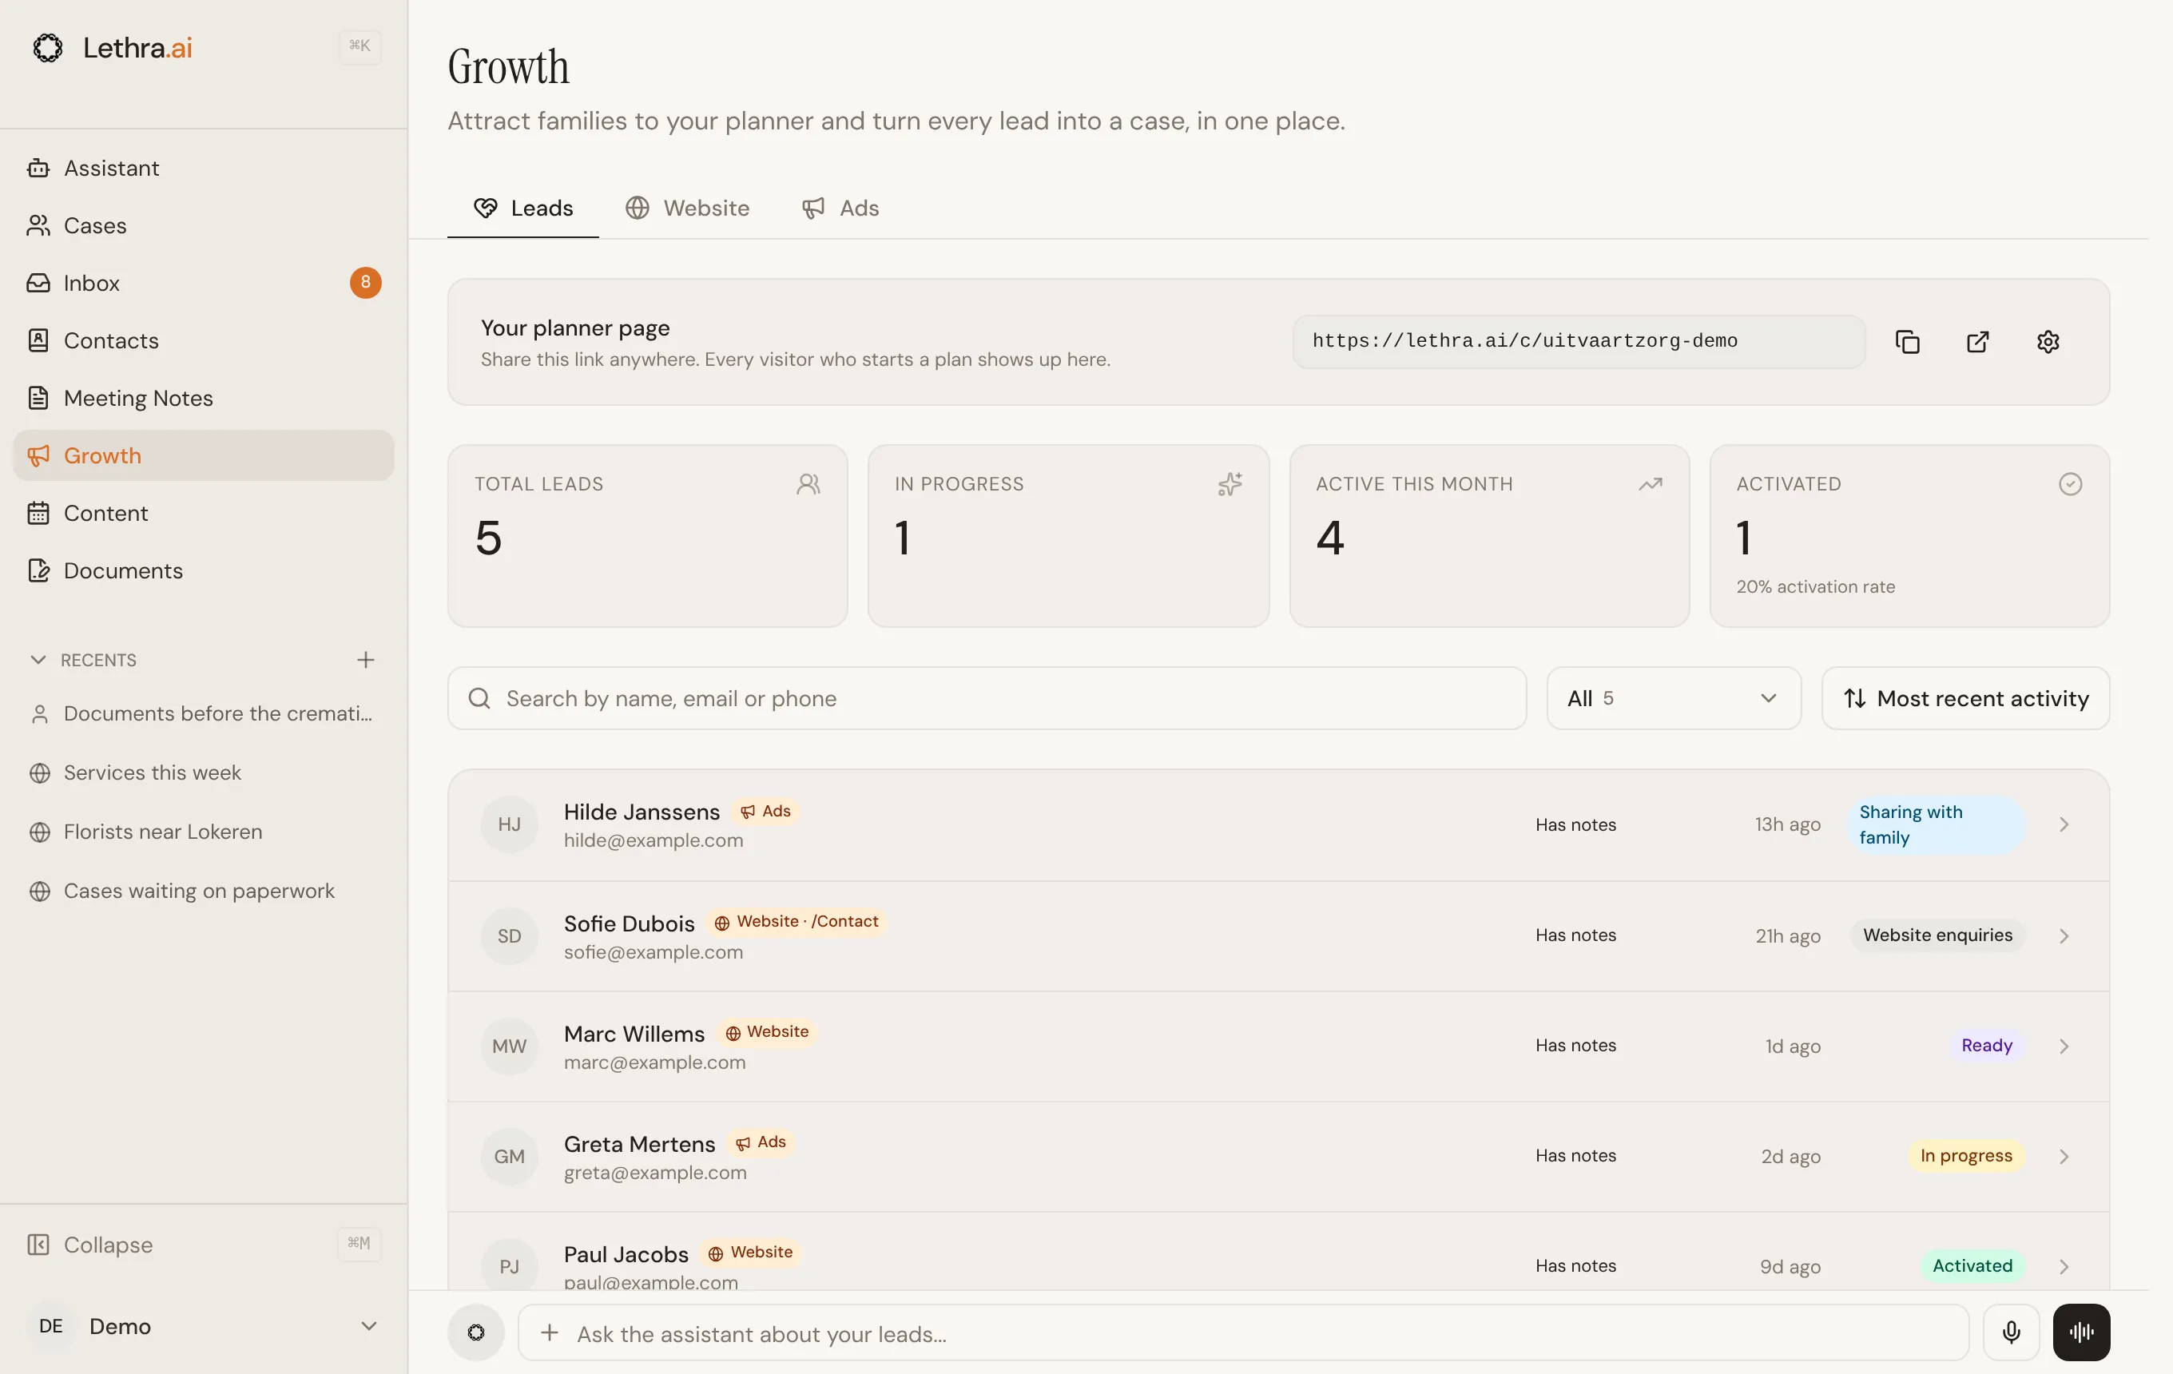Open Content calendar in sidebar
Screen dimensions: 2173x1374
coord(203,514)
